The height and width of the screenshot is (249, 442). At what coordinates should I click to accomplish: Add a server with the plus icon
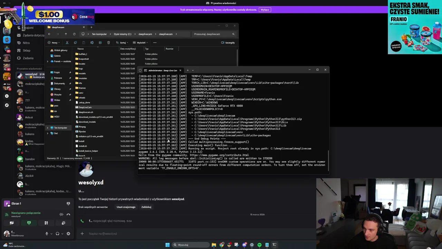coord(7,96)
